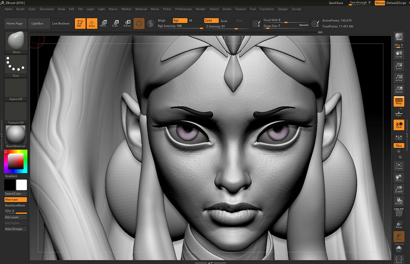
Task: Click the Frame icon
Action: click(399, 166)
